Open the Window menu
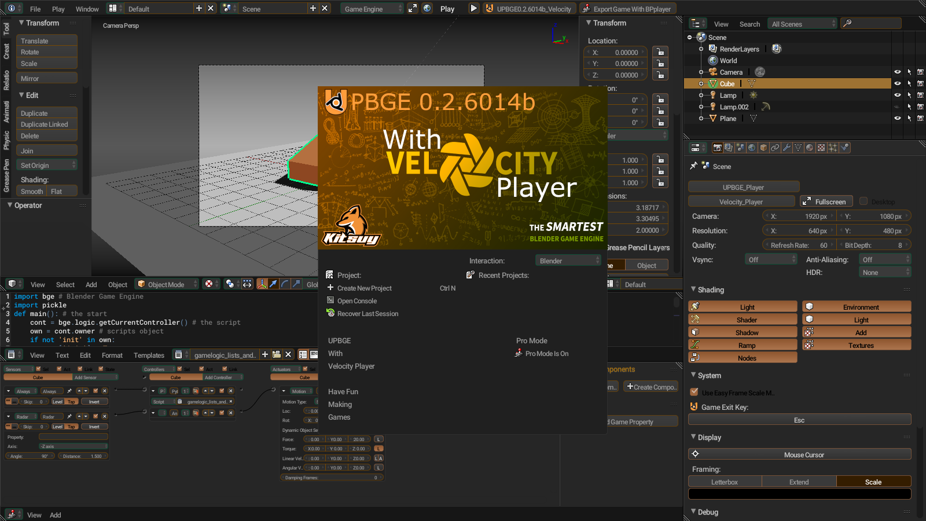This screenshot has width=926, height=521. pos(87,9)
